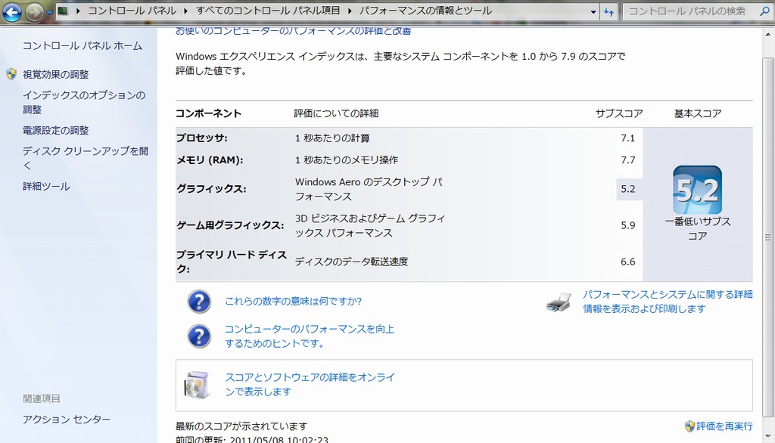The height and width of the screenshot is (443, 775).
Task: Open コンピューターのパフォーマンスを向上するためのヒント link
Action: tap(310, 336)
